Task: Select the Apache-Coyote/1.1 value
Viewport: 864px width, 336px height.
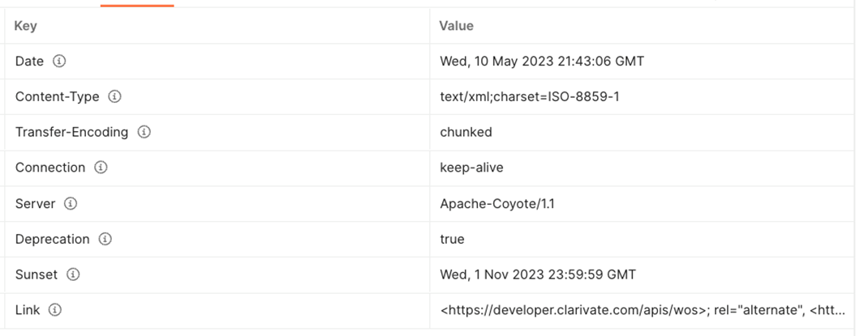Action: coord(497,203)
